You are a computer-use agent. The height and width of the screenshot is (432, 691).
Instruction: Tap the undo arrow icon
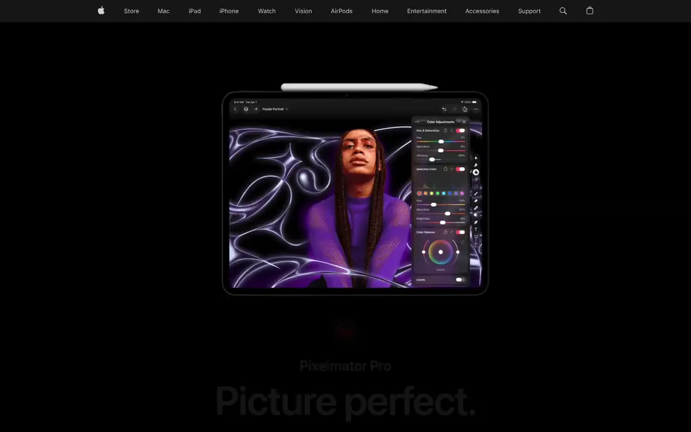click(x=443, y=109)
